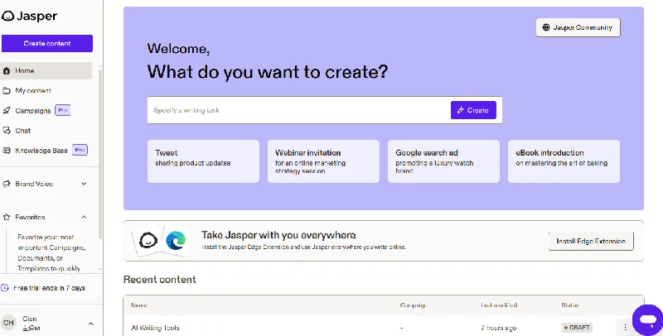Collapse the Favorites section

pos(84,217)
